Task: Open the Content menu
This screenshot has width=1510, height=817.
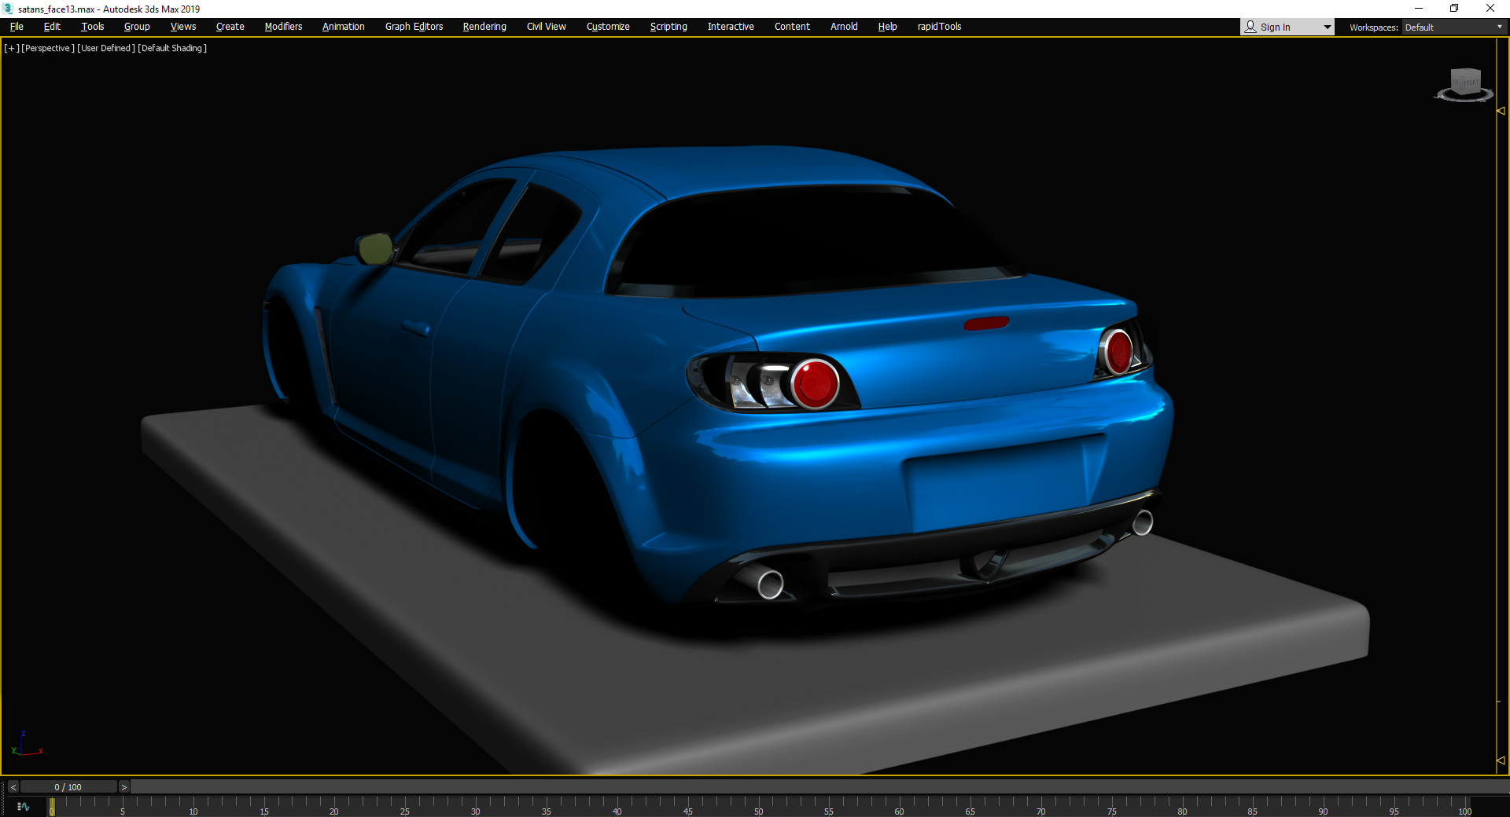Action: [792, 27]
